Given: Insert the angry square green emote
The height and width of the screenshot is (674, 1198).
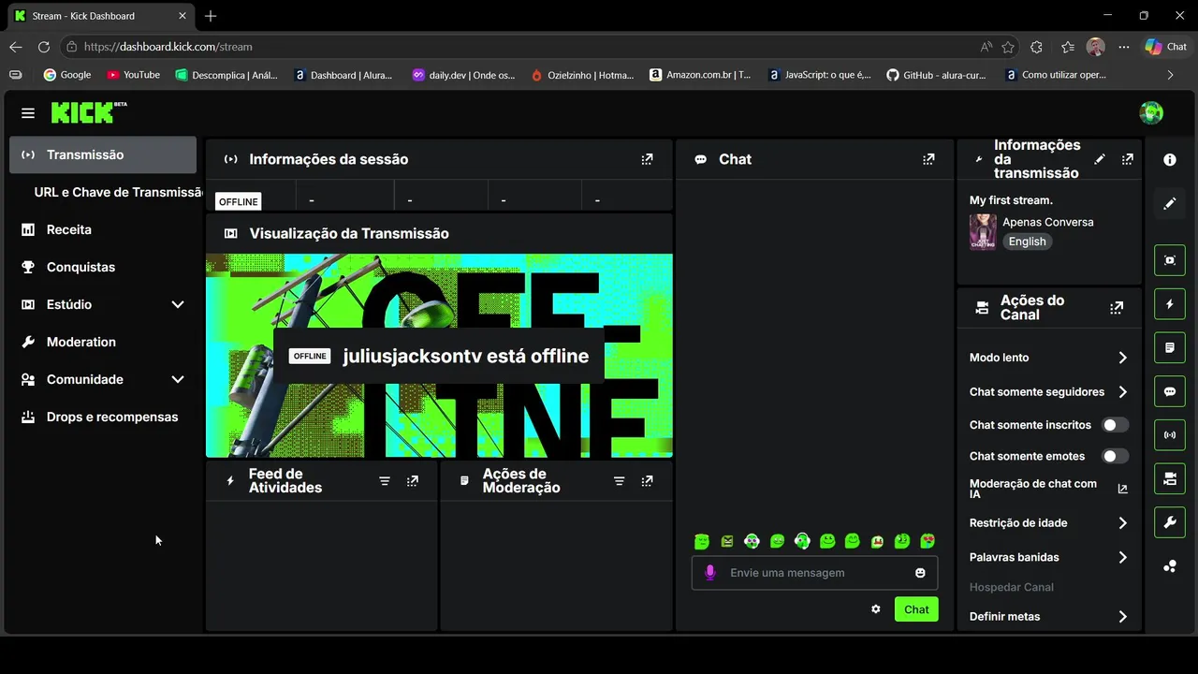Looking at the screenshot, I should [x=727, y=541].
